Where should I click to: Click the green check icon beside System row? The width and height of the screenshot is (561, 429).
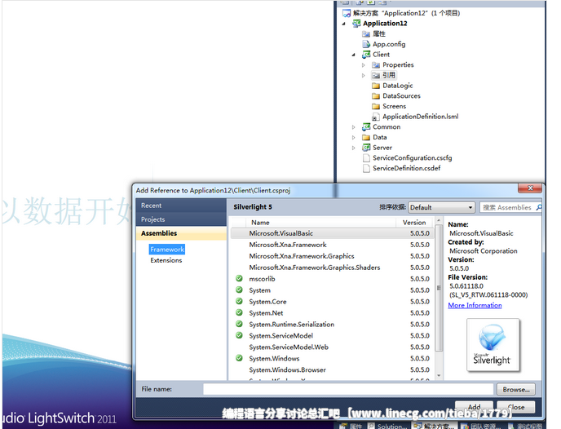tap(240, 290)
